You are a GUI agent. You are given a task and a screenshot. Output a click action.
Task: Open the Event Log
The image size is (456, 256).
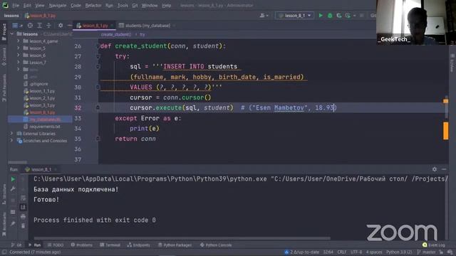point(434,245)
